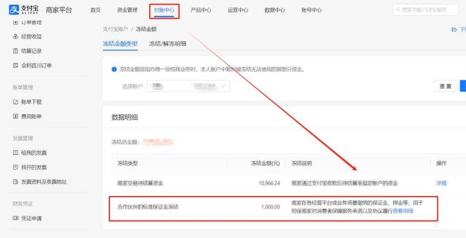Click the 冻结金额(元) column header
The width and height of the screenshot is (466, 238).
(265, 163)
